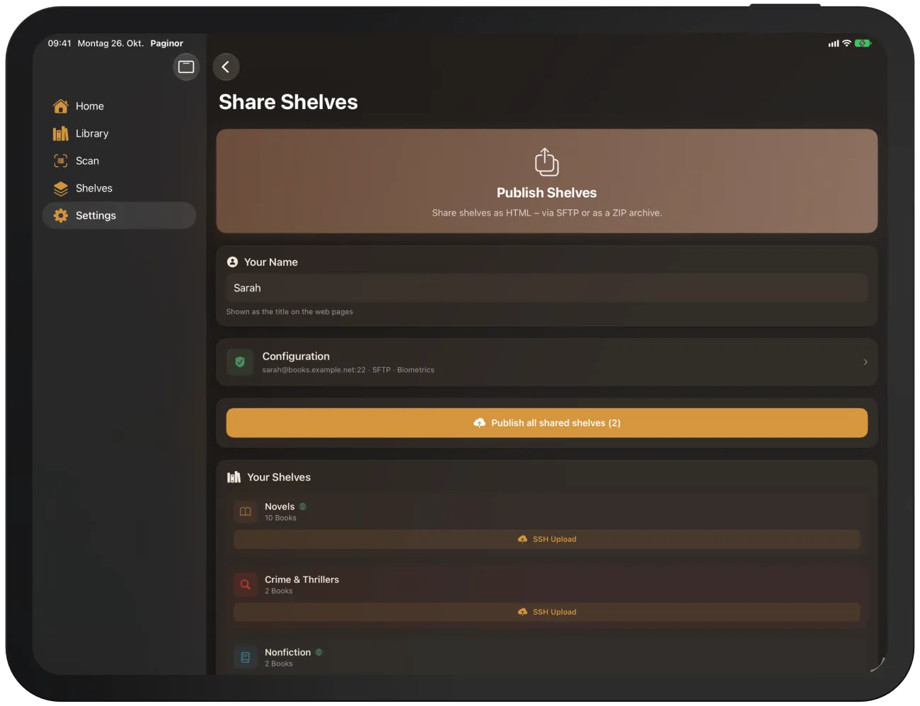Click the Your Shelves books icon
The height and width of the screenshot is (706, 920).
(234, 478)
